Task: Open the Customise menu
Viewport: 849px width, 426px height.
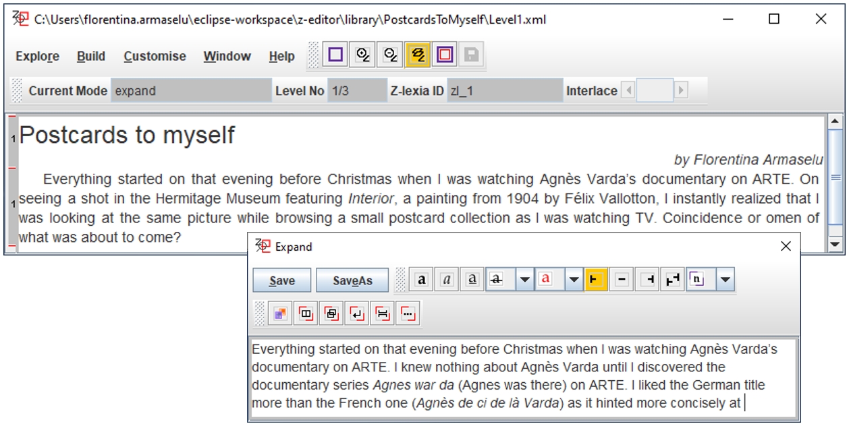Action: [155, 57]
